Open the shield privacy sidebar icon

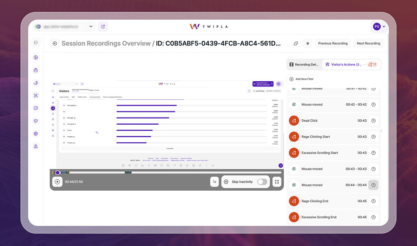pyautogui.click(x=36, y=121)
